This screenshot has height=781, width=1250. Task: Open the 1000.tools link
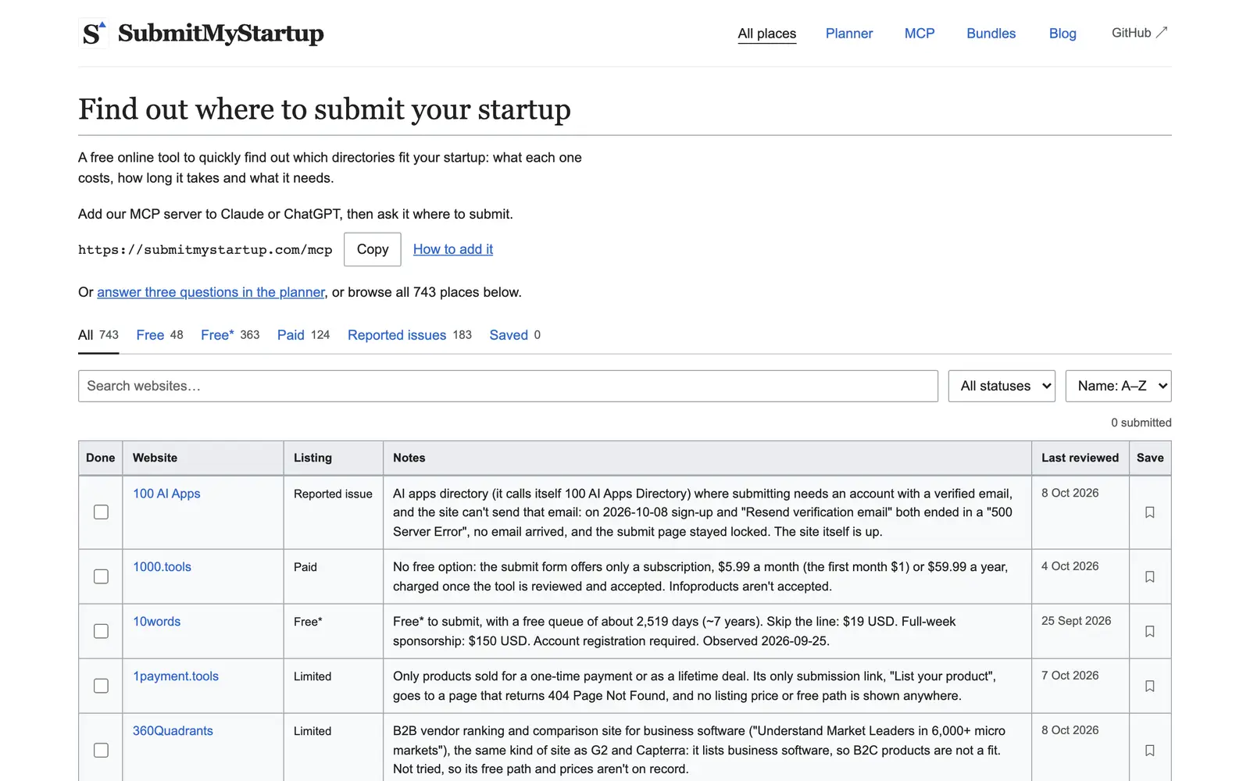tap(162, 567)
